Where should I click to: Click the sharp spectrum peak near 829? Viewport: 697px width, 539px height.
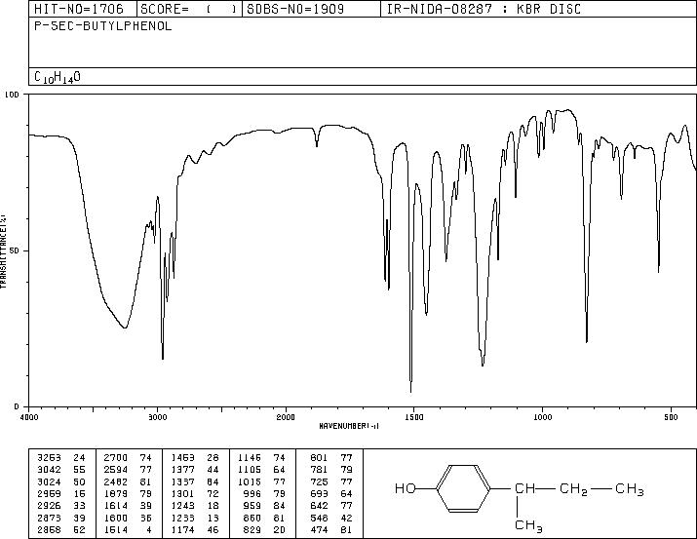pyautogui.click(x=587, y=341)
